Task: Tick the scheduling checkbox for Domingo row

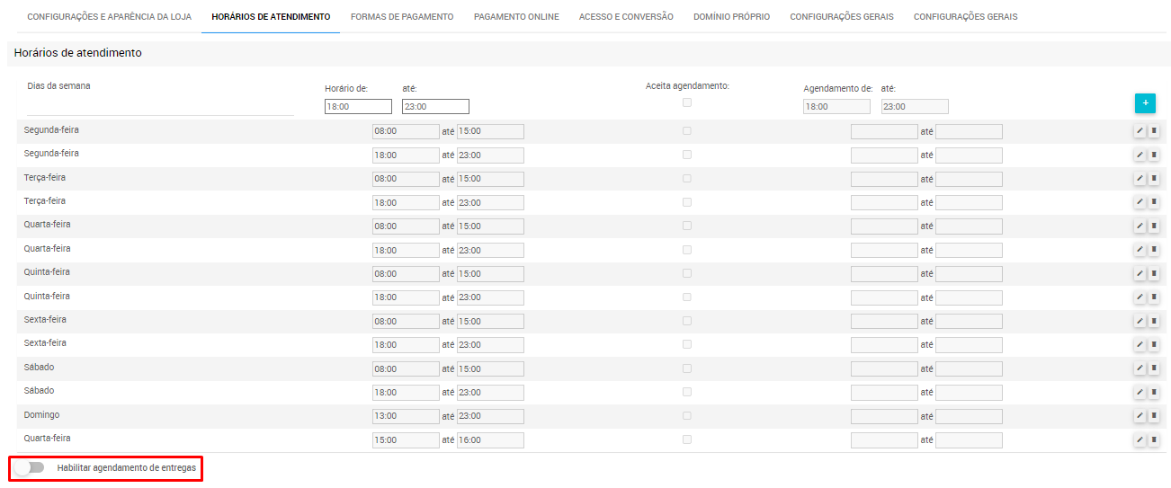Action: click(687, 416)
